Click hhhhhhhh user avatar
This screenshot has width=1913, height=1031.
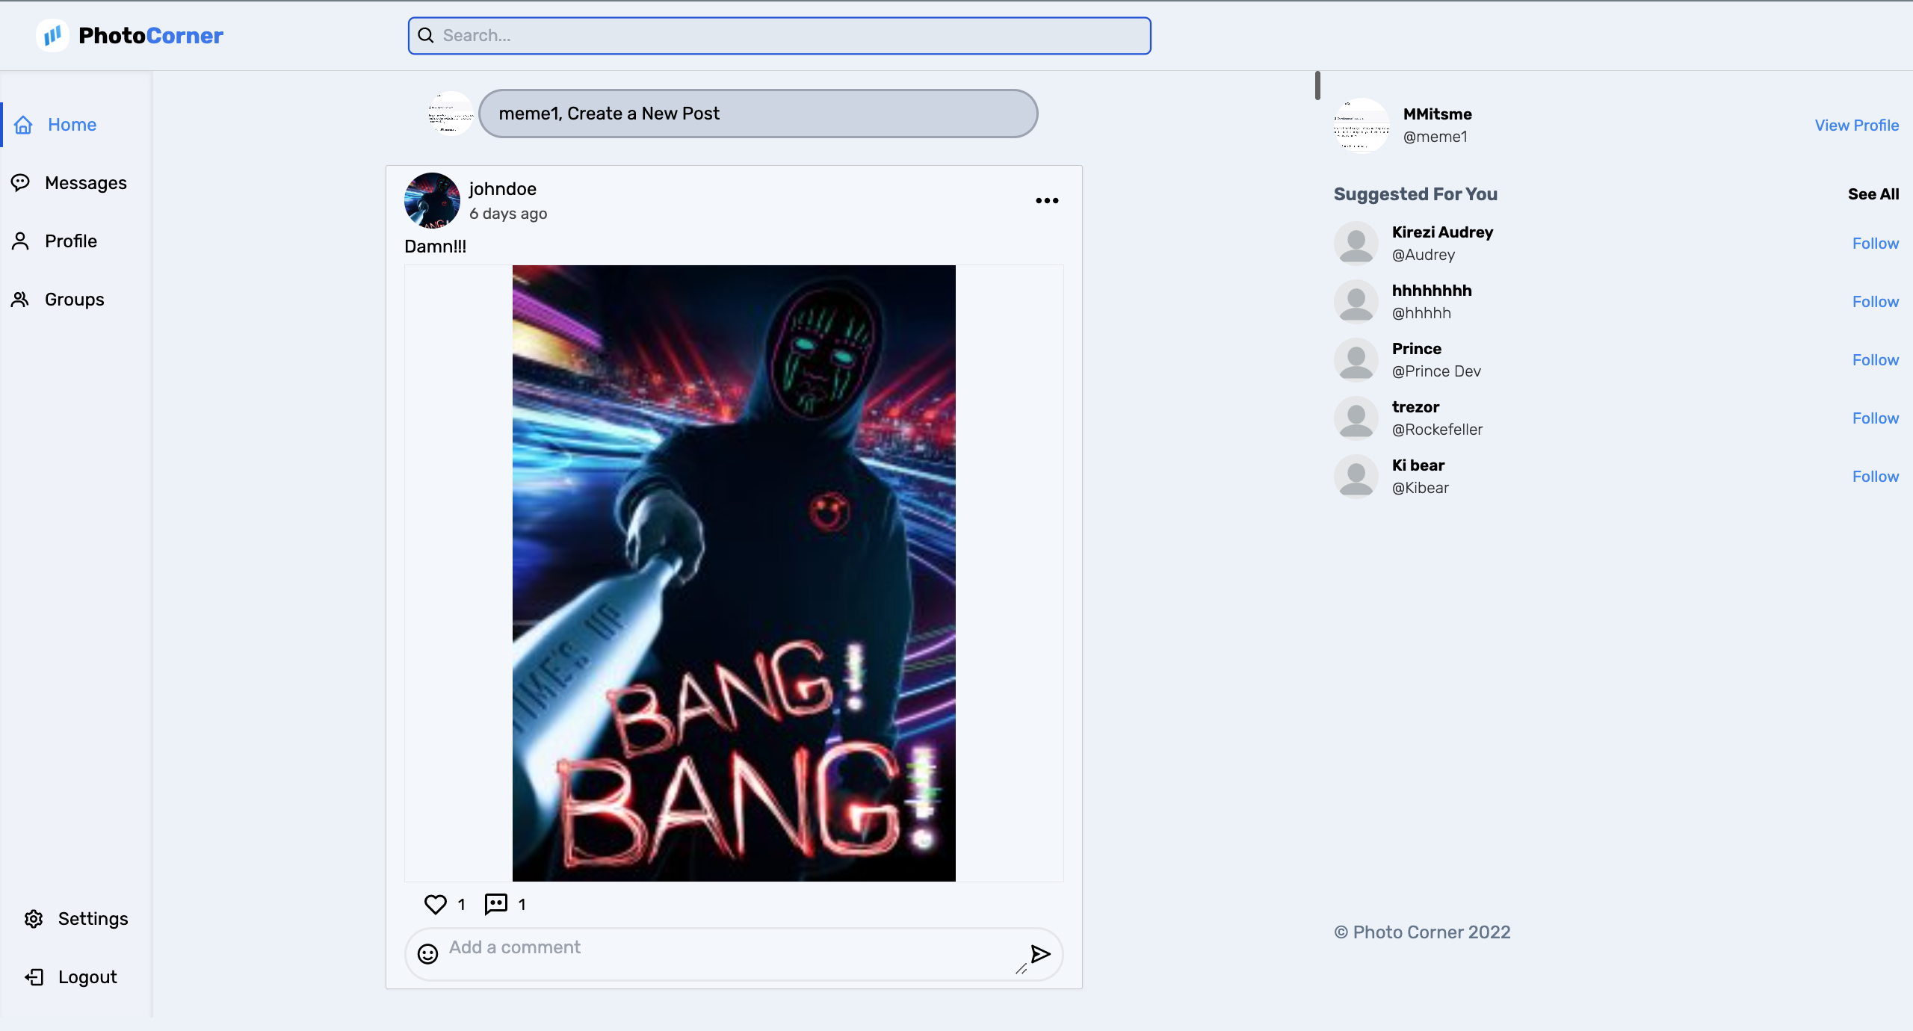pos(1356,301)
